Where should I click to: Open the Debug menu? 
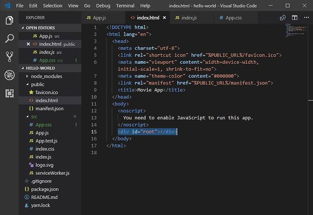pyautogui.click(x=103, y=6)
